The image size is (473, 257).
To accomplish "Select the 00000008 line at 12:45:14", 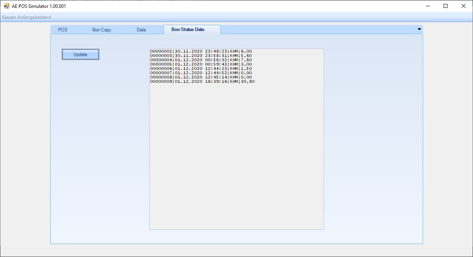I will point(201,77).
